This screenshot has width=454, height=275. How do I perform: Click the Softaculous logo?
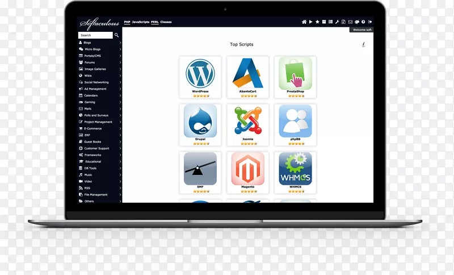pyautogui.click(x=99, y=23)
